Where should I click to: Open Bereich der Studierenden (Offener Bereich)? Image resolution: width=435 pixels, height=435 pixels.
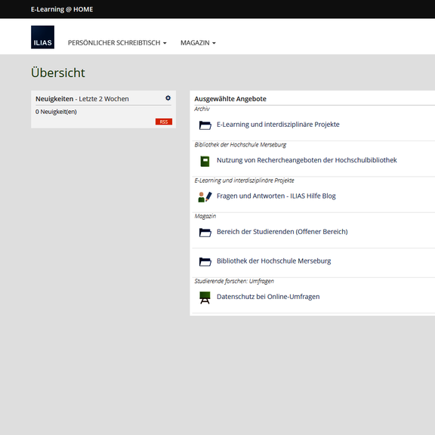click(x=282, y=232)
